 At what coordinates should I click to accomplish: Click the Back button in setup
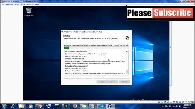[101, 82]
